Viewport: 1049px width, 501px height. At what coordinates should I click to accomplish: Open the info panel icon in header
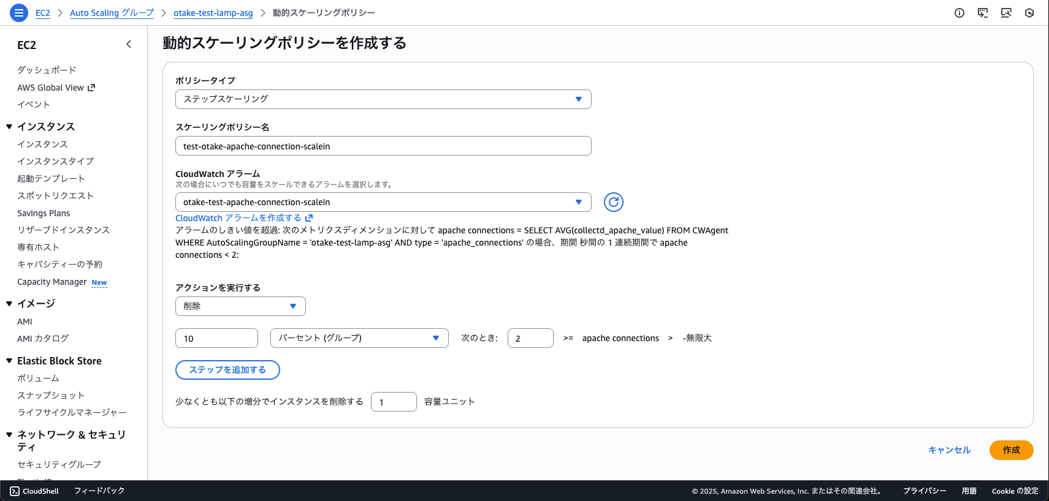tap(959, 13)
